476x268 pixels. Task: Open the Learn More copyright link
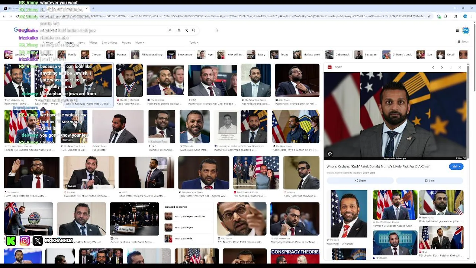369,173
